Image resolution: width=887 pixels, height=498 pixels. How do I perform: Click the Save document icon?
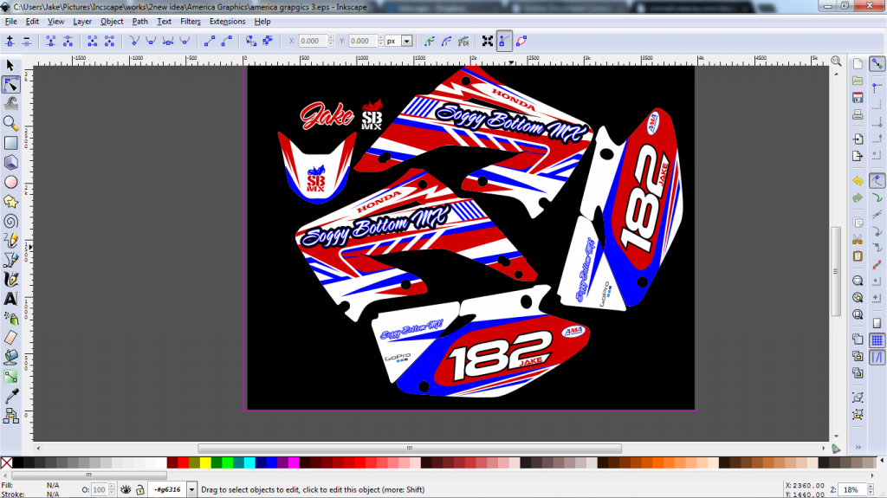(858, 97)
